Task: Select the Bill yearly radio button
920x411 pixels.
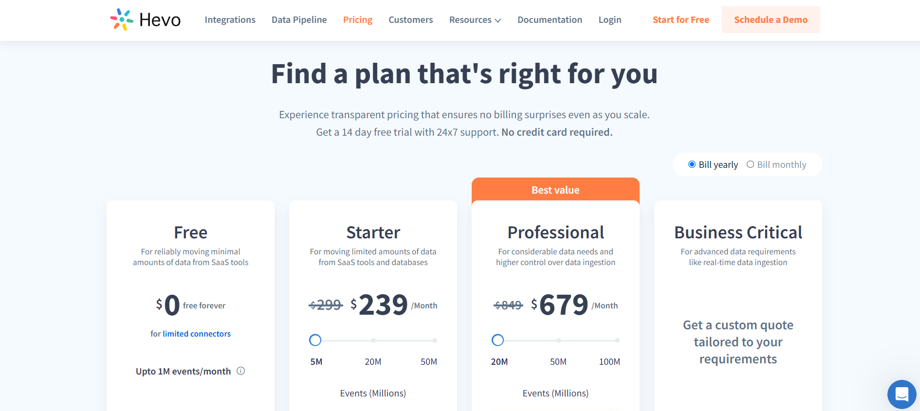Action: pyautogui.click(x=692, y=164)
